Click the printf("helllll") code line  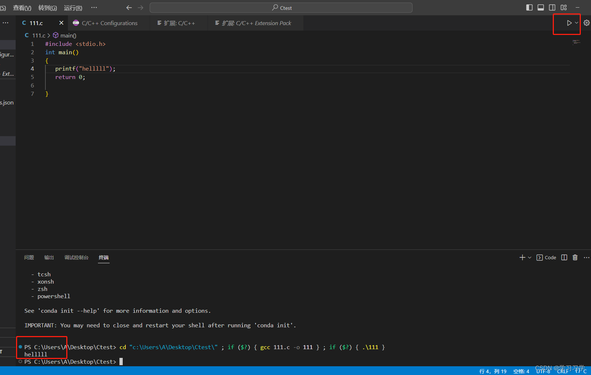point(85,69)
